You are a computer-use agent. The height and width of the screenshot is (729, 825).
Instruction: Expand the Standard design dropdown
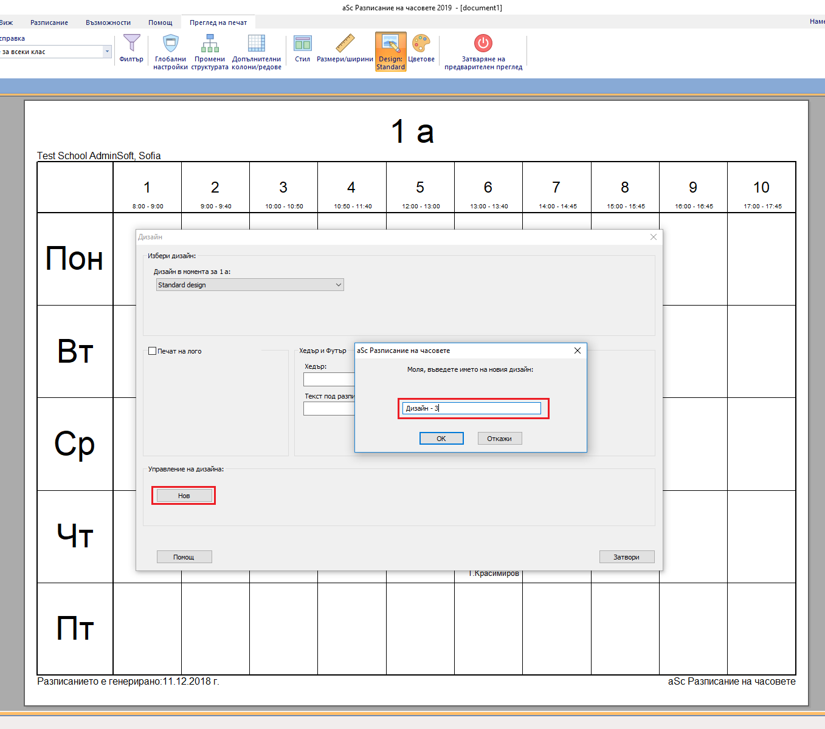coord(250,285)
